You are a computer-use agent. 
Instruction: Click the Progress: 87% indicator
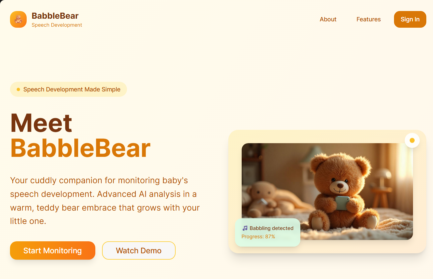[x=258, y=237]
